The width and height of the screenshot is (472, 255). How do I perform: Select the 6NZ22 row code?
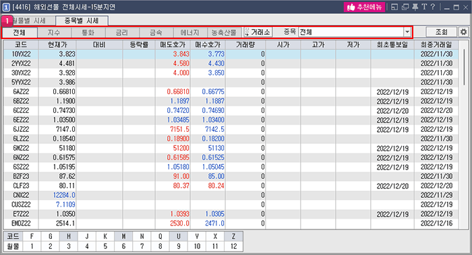pyautogui.click(x=21, y=157)
